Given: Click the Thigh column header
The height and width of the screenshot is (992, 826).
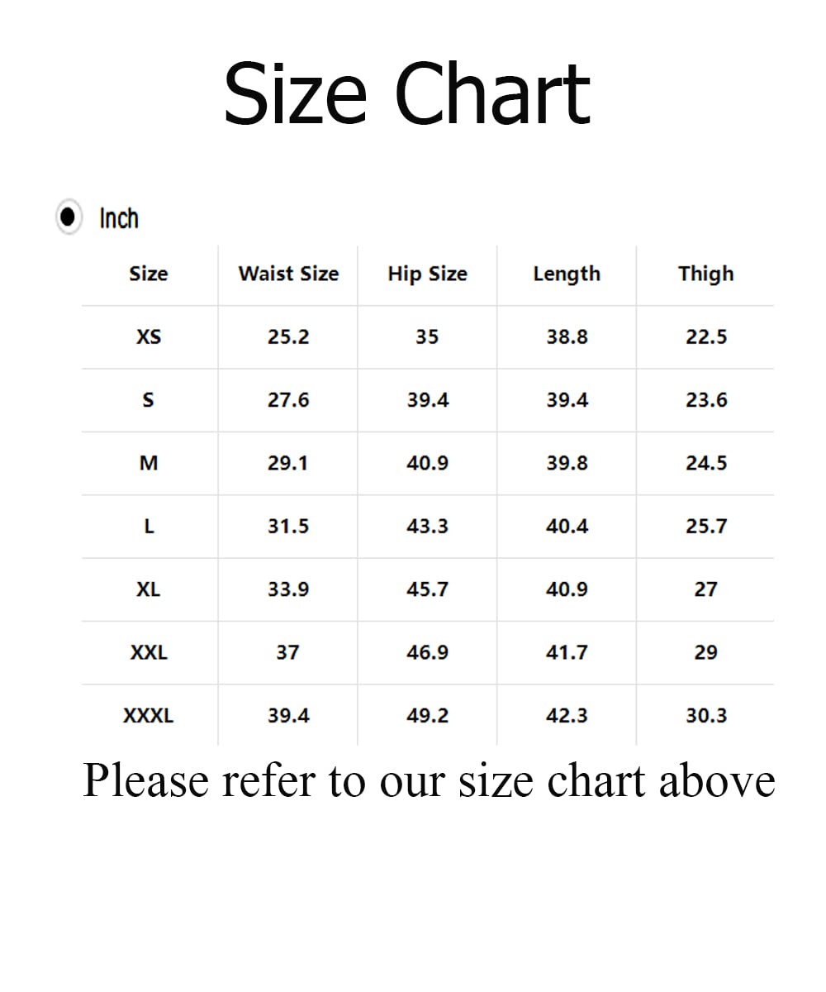Looking at the screenshot, I should (706, 274).
